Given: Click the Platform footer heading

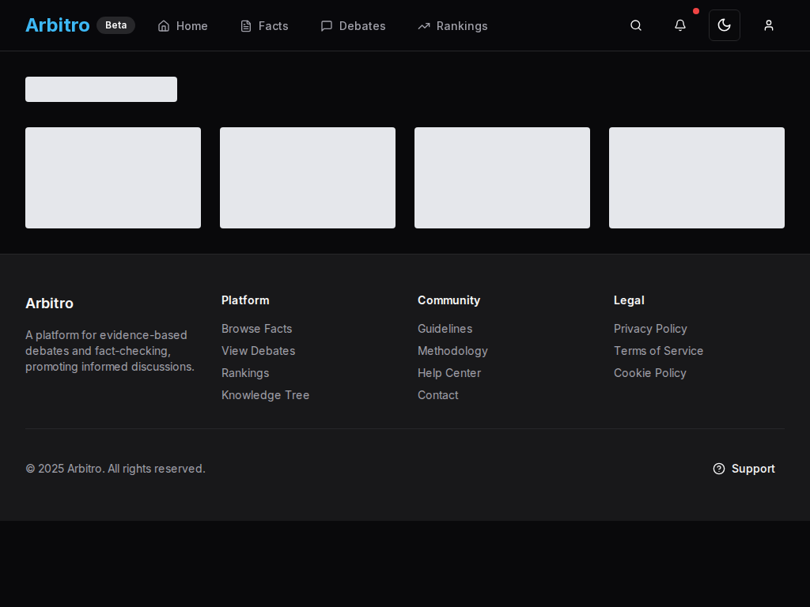Looking at the screenshot, I should point(245,300).
